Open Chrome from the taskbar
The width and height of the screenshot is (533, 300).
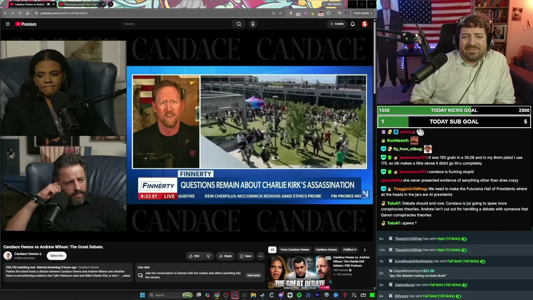click(217, 295)
